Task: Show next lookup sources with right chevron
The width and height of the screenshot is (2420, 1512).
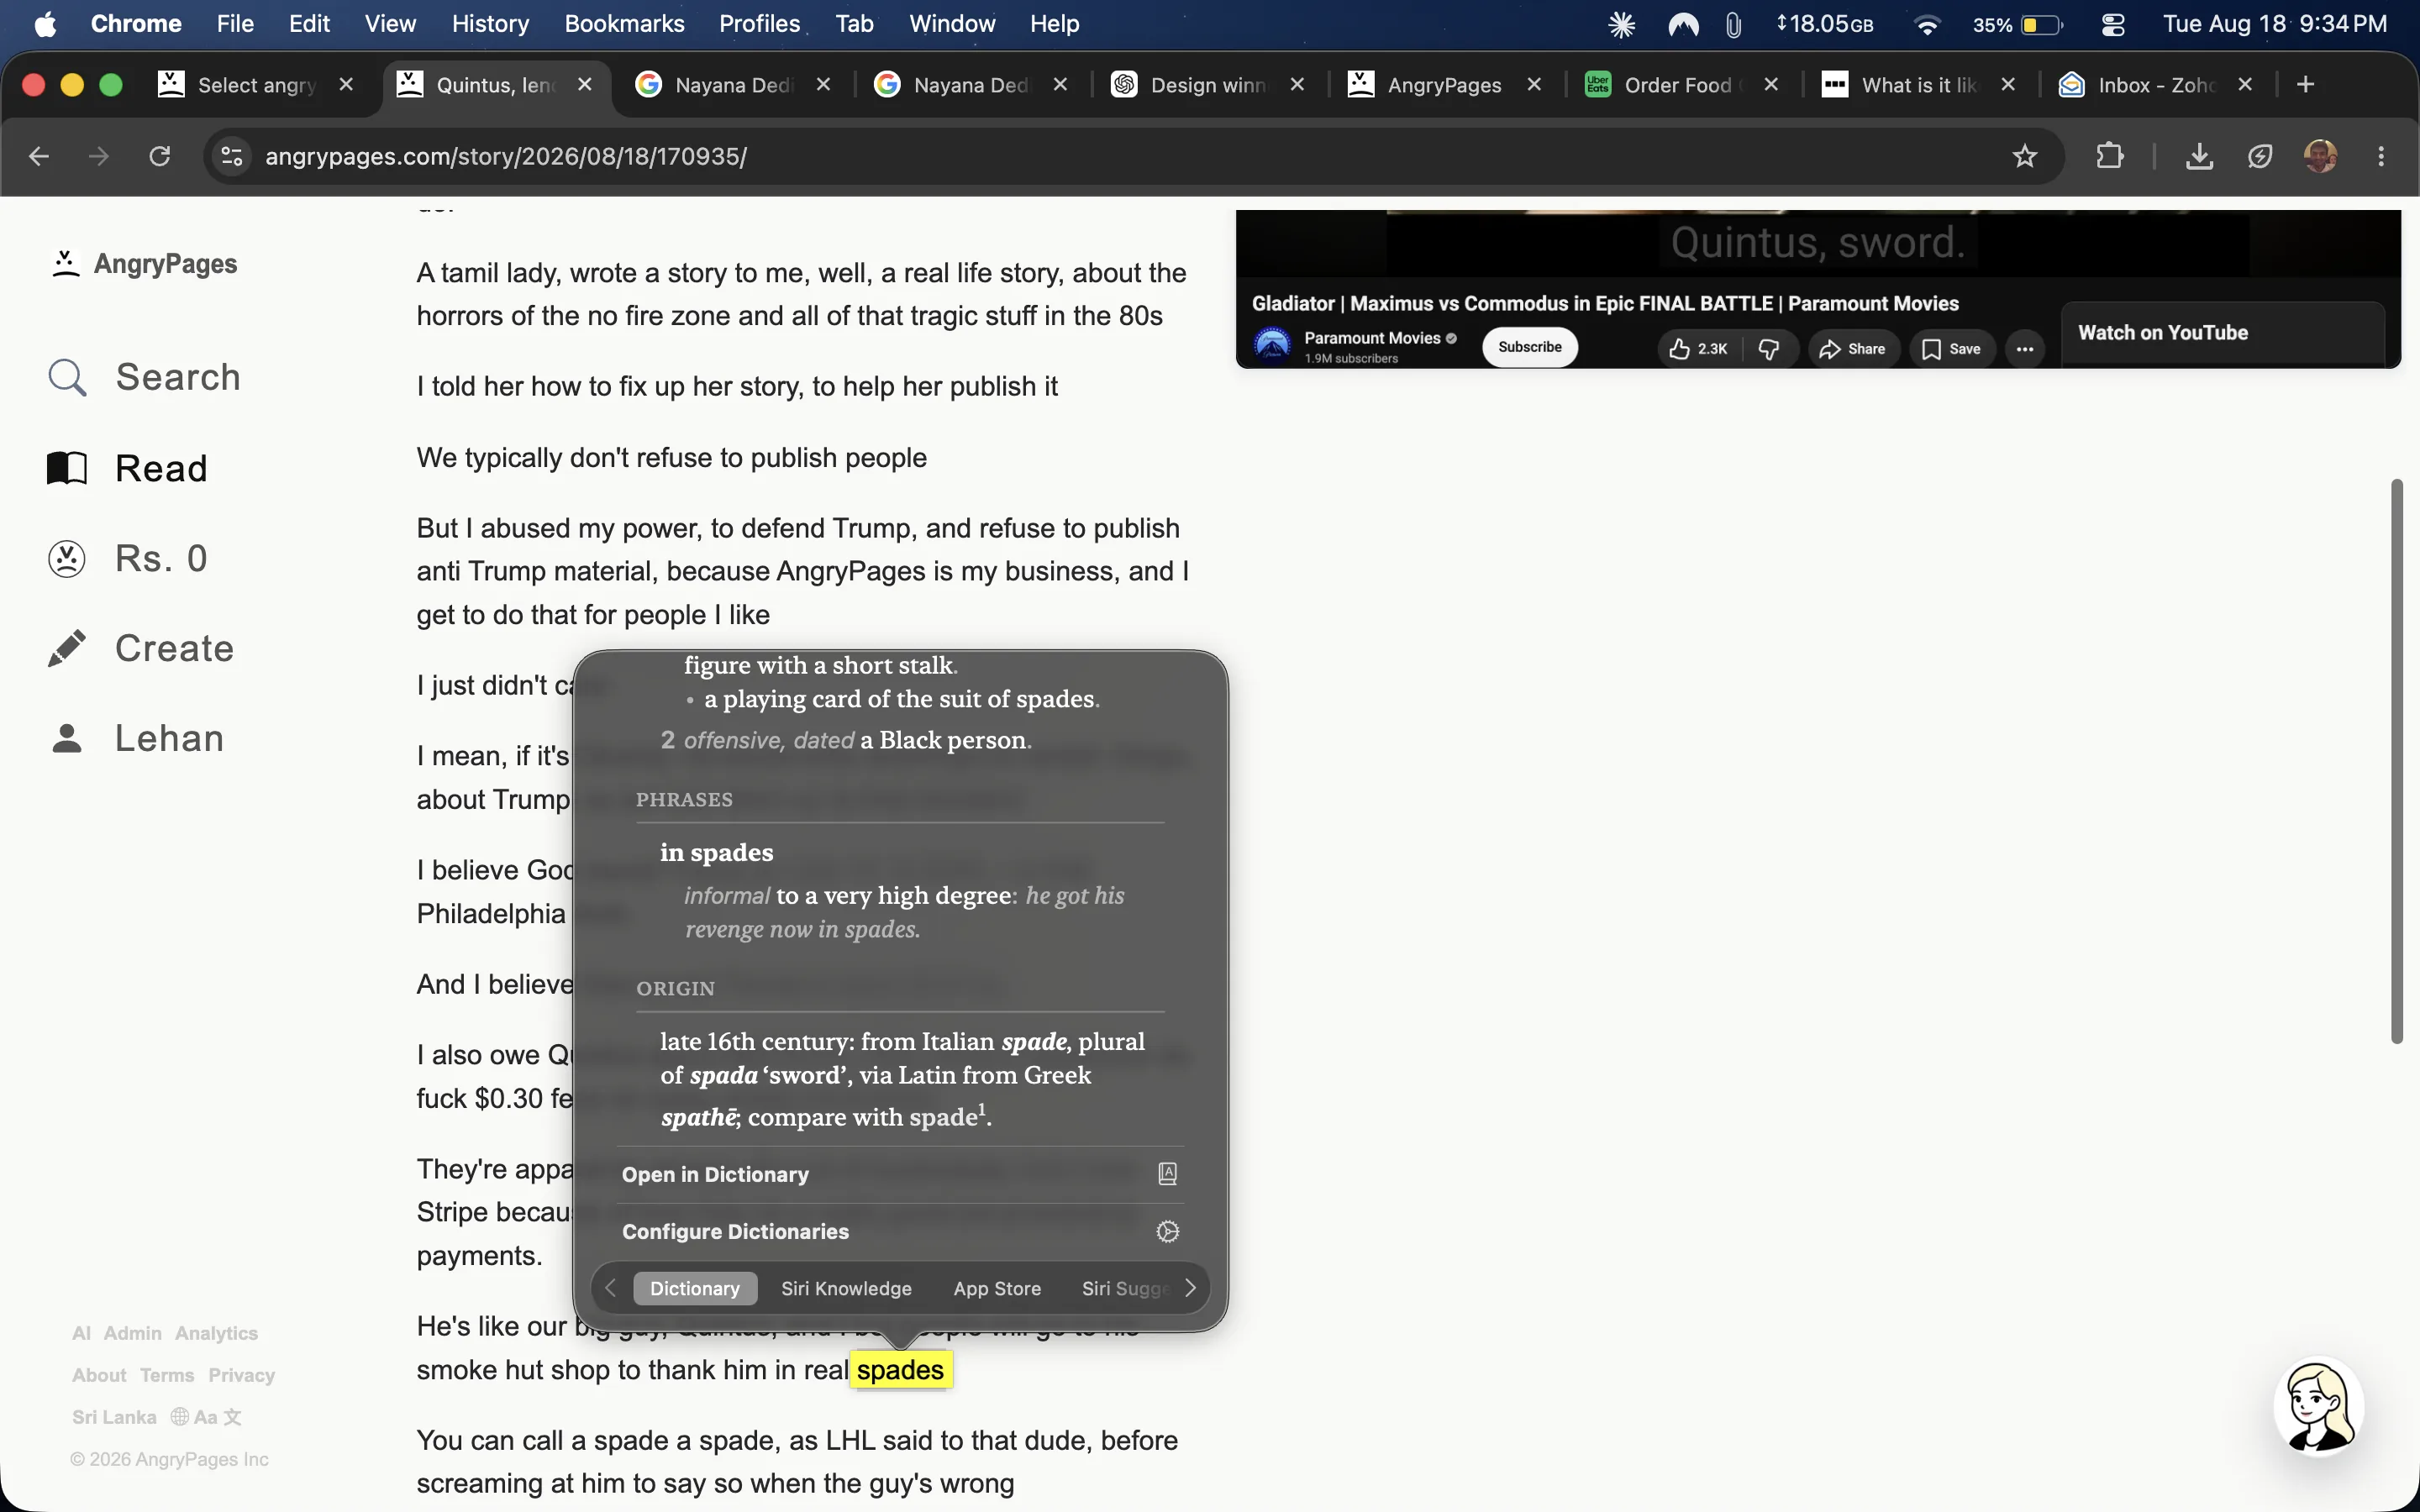Action: [x=1190, y=1288]
